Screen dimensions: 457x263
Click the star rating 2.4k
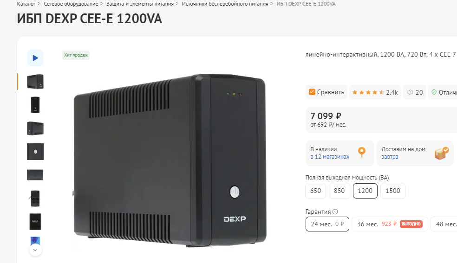[375, 92]
